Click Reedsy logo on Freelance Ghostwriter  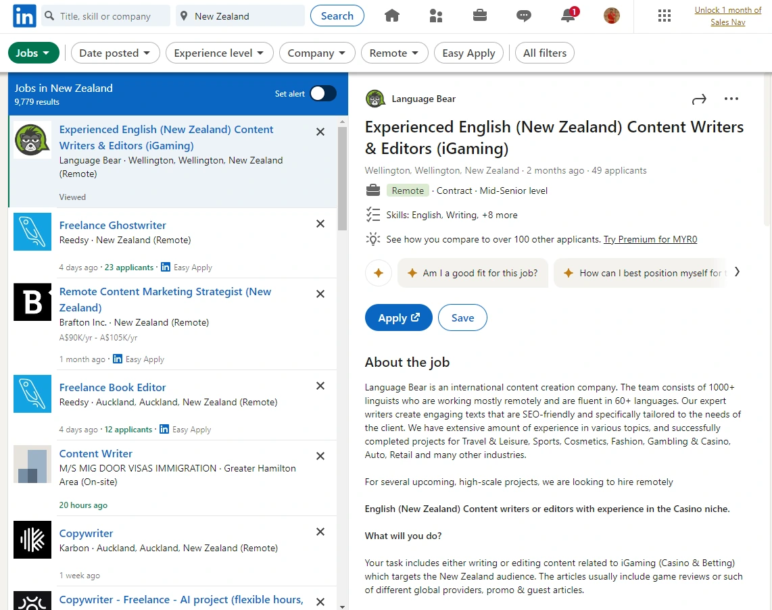coord(32,232)
